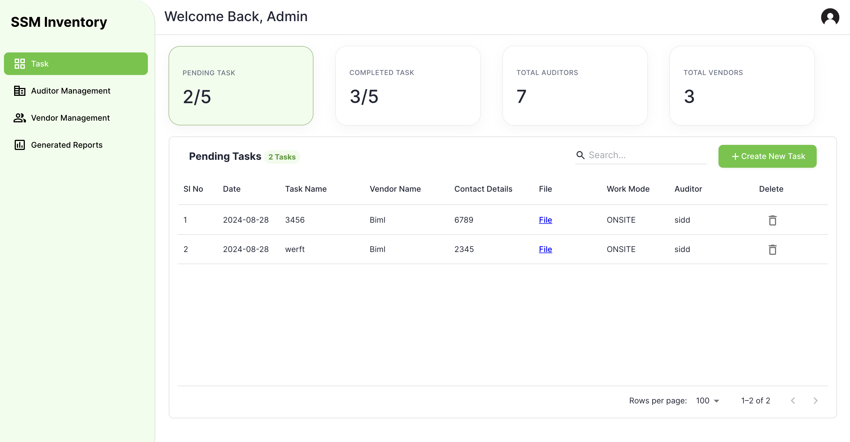The height and width of the screenshot is (442, 850).
Task: Click the search magnifier icon
Action: point(580,155)
